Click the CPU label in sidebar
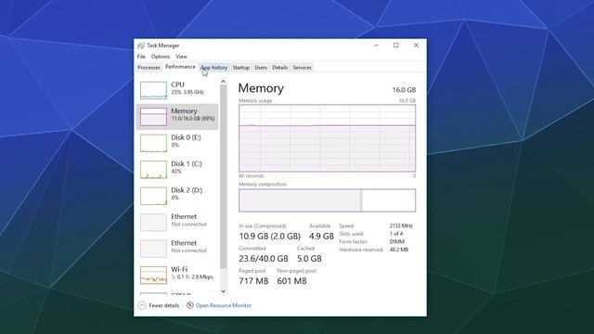Image resolution: width=594 pixels, height=334 pixels. coord(177,84)
